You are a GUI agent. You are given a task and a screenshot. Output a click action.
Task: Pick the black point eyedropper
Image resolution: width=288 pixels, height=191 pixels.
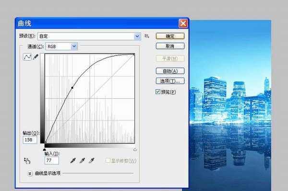coord(73,160)
